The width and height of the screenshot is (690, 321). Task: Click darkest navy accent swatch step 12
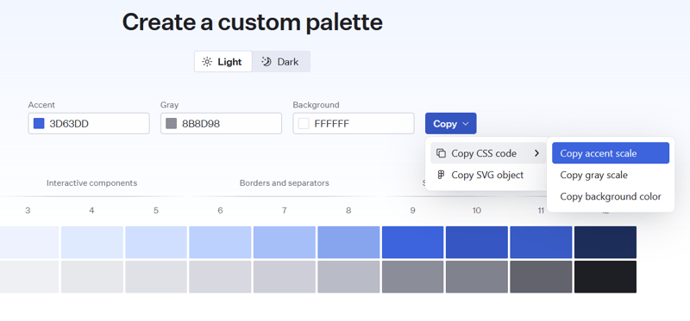[x=605, y=242]
